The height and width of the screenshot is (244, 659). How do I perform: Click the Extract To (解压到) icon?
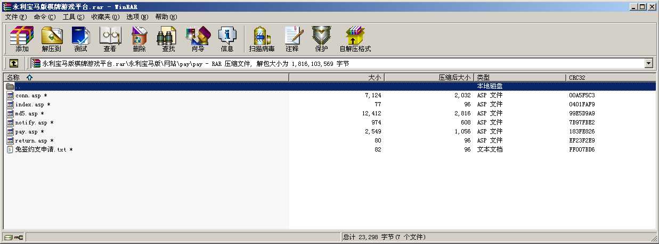click(x=52, y=39)
